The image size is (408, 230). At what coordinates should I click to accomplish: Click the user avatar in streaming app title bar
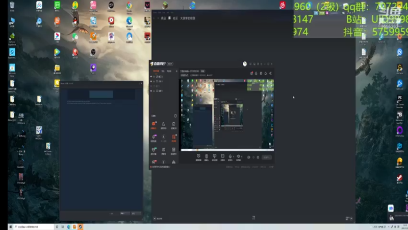[x=245, y=64]
